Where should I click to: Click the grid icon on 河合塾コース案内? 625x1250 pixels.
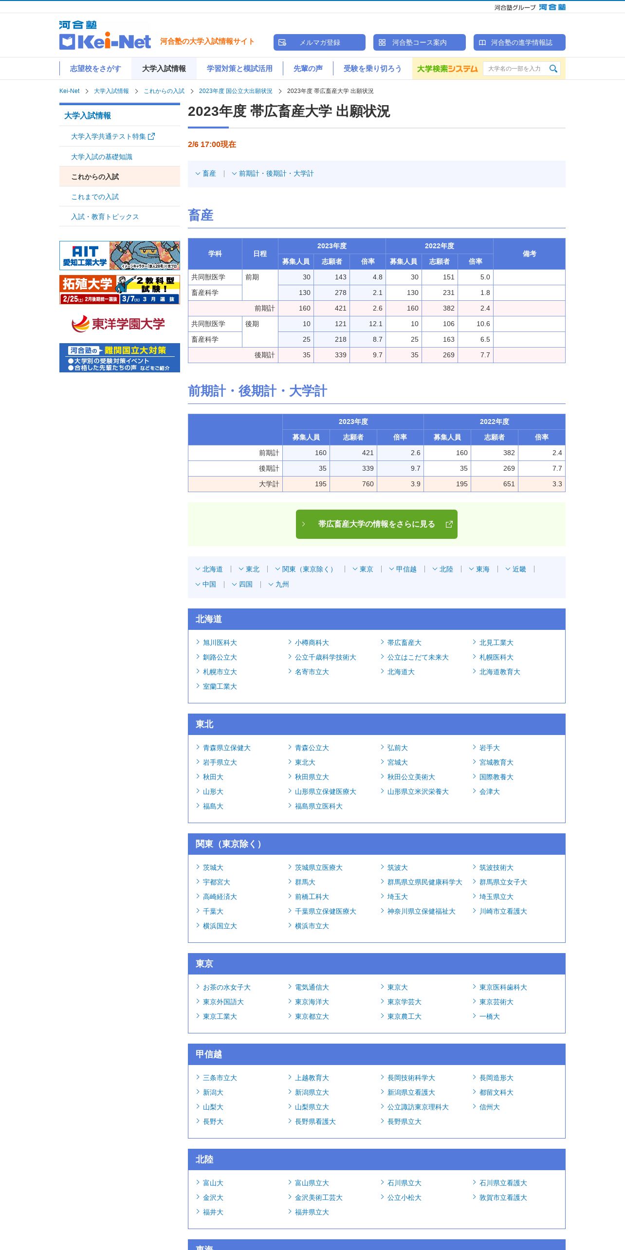(382, 42)
